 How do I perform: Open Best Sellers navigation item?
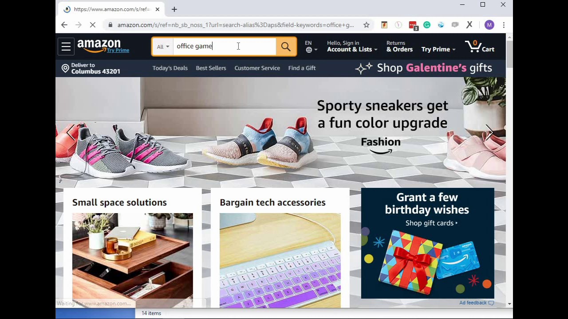click(x=211, y=68)
